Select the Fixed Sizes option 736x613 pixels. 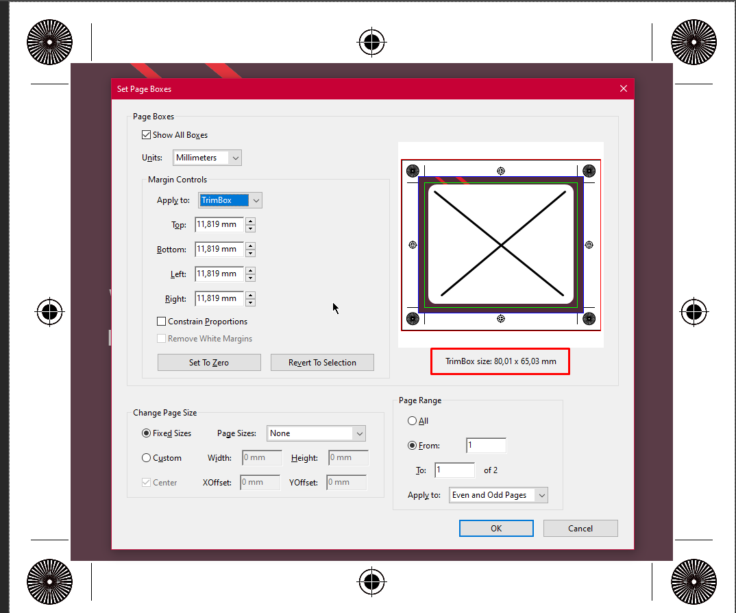(146, 433)
